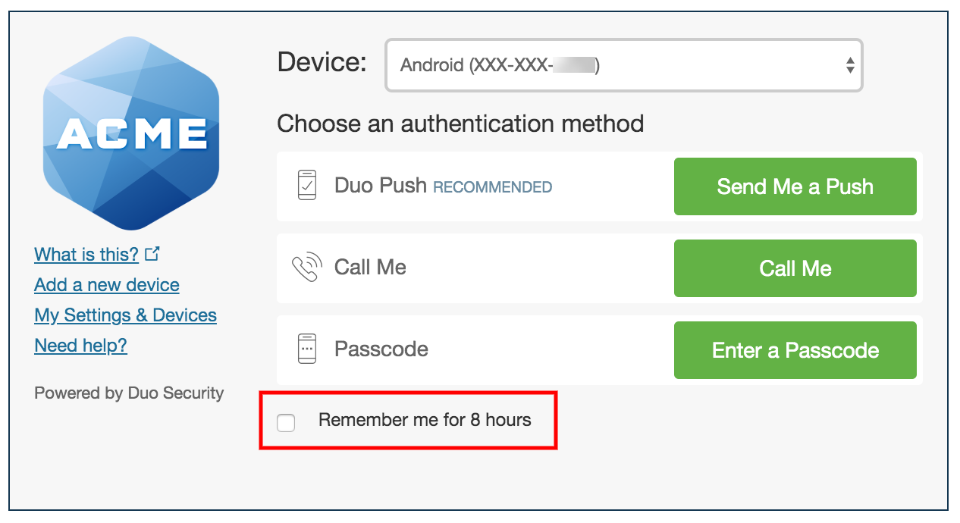960x523 pixels.
Task: Open My Settings & Devices
Action: coord(125,315)
